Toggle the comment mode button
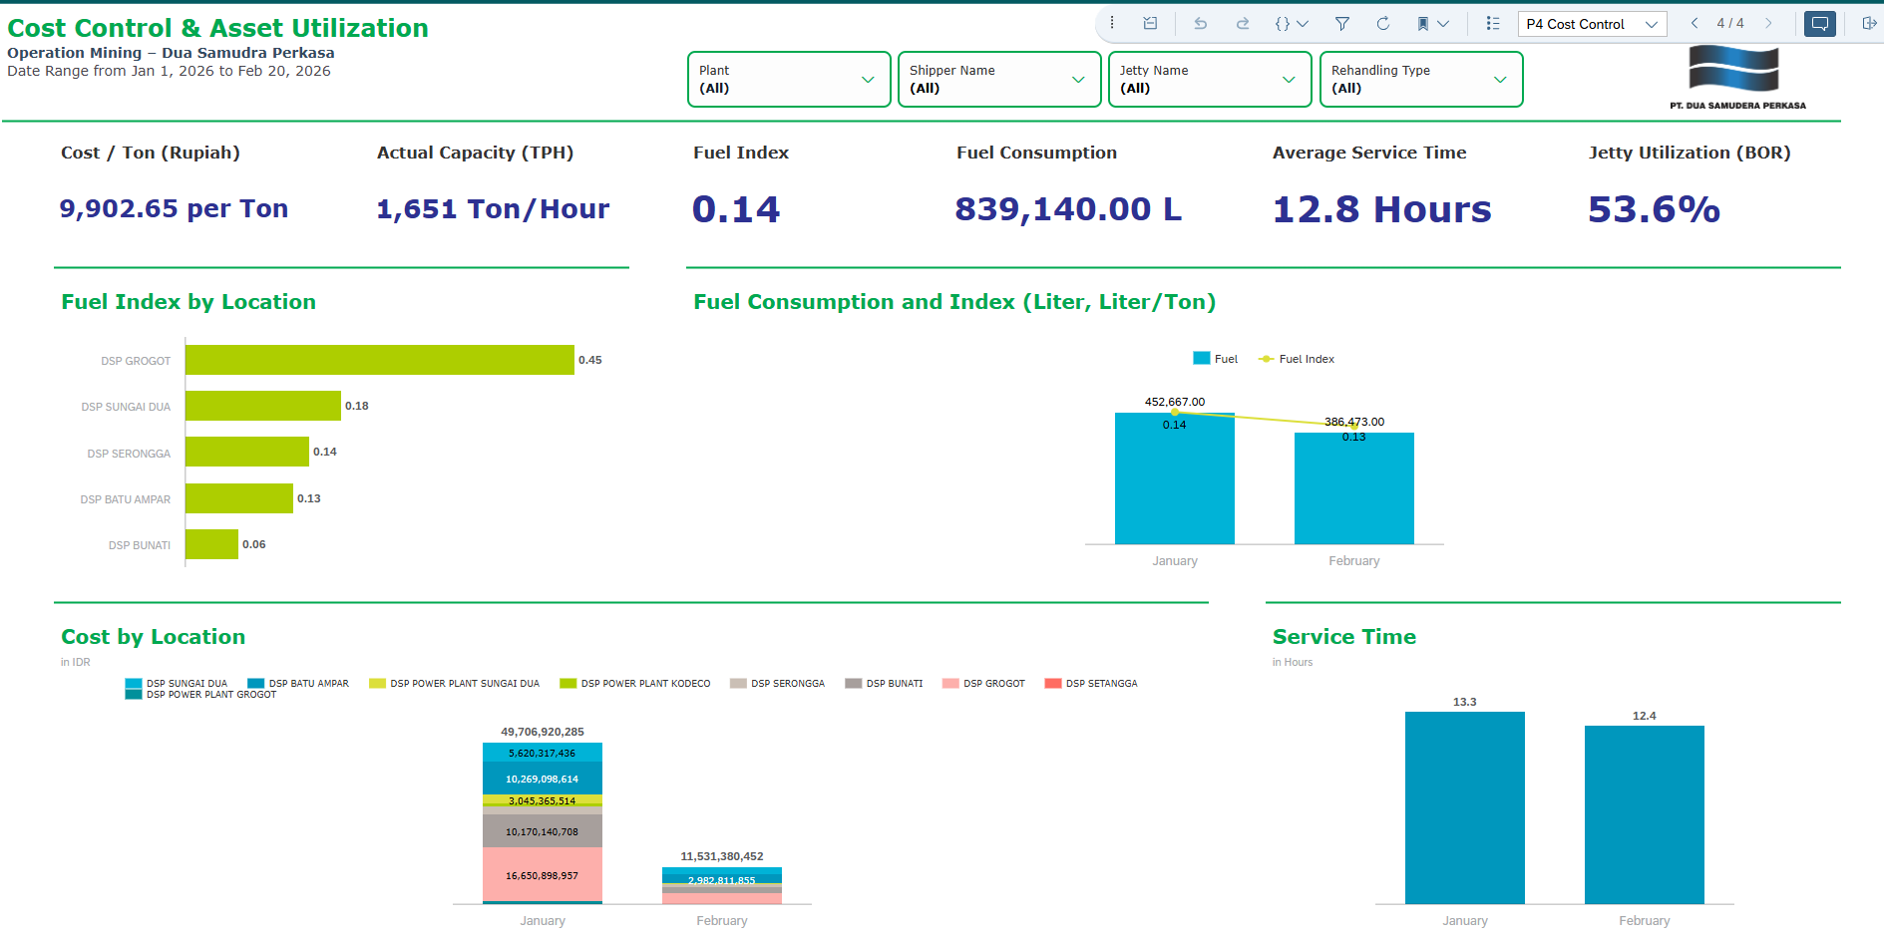 (1820, 23)
